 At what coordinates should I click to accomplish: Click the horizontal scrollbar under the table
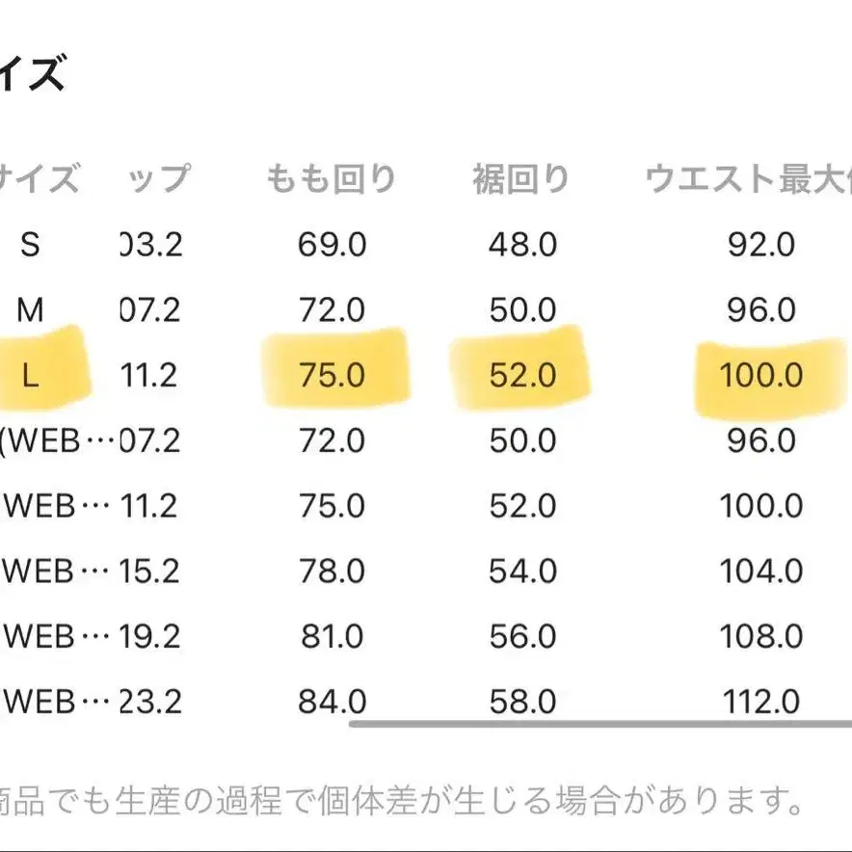tap(598, 722)
